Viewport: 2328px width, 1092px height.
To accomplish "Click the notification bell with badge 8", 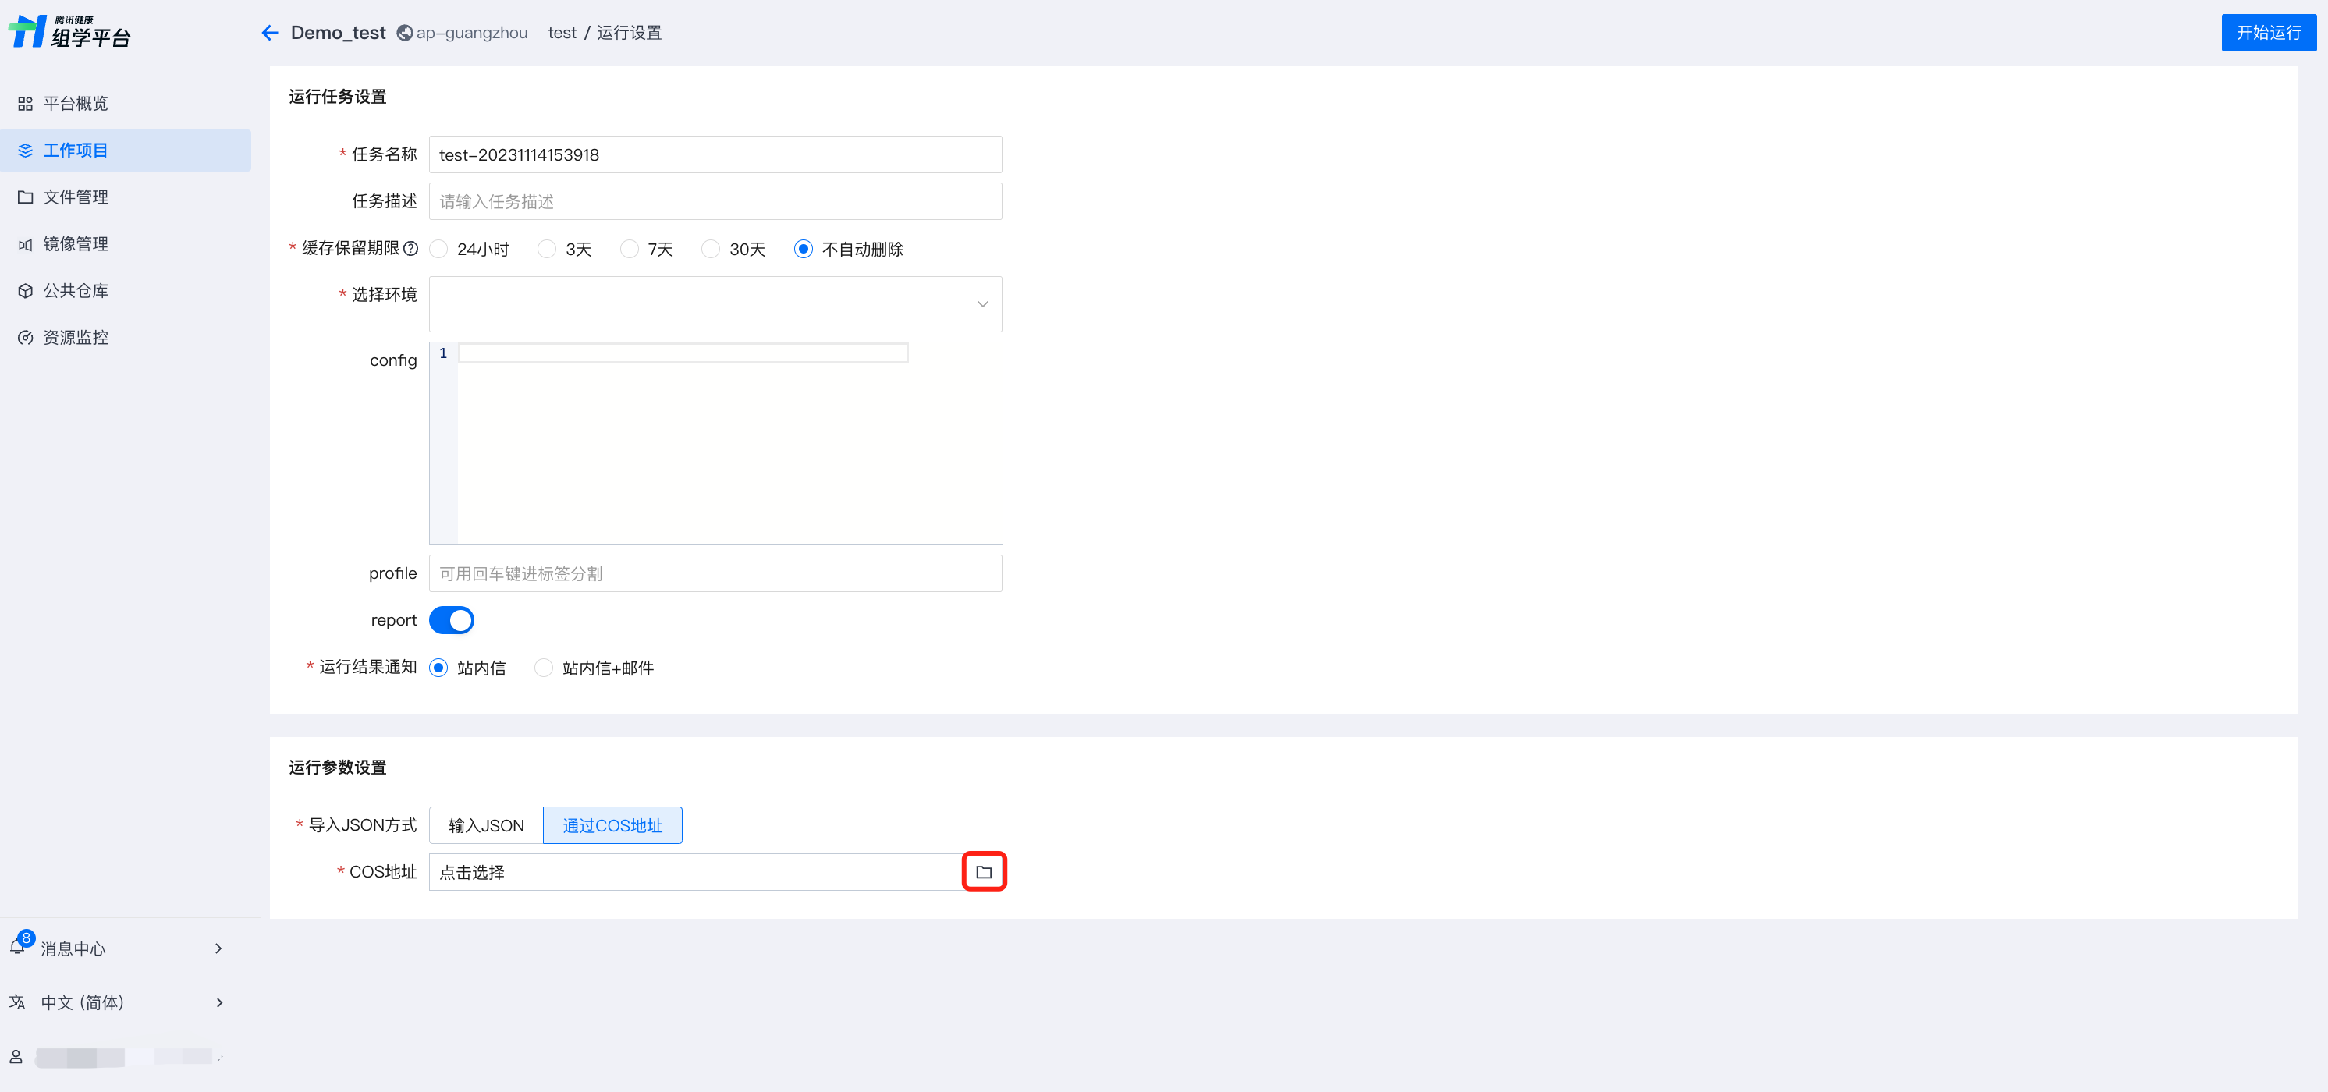I will [17, 947].
